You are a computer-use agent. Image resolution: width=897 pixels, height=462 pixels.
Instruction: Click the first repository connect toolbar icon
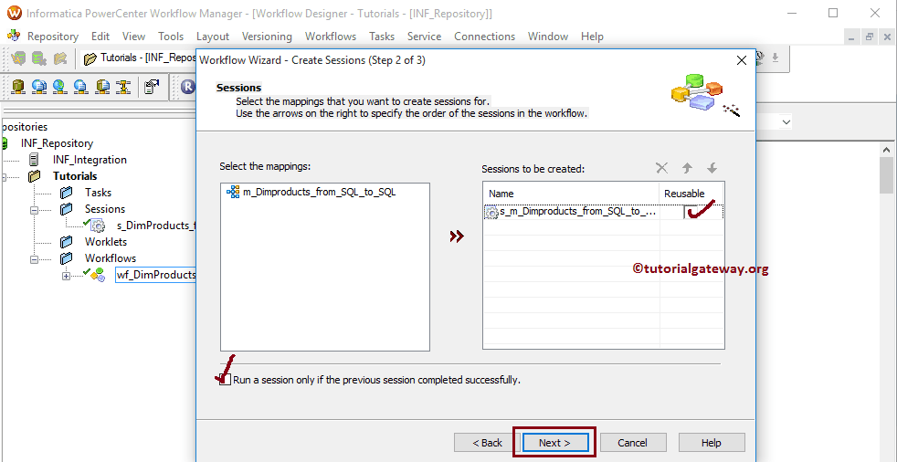(18, 58)
